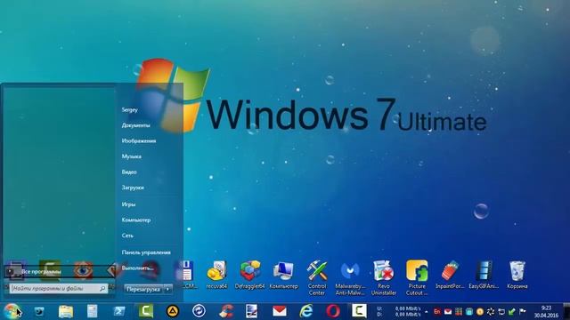This screenshot has width=570, height=320.
Task: Click Show desktop button at taskbar end
Action: 566,311
